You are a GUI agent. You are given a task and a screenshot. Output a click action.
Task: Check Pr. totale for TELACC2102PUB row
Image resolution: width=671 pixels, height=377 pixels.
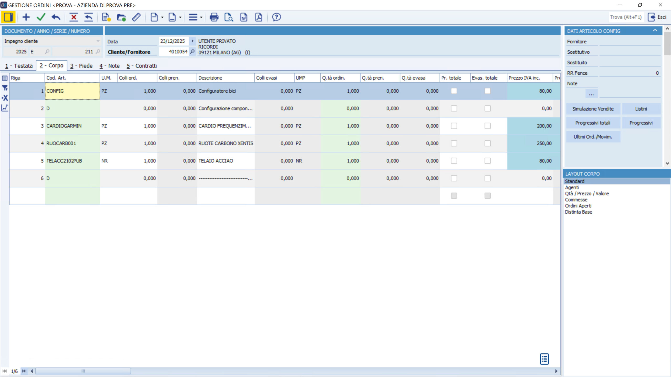pos(454,161)
